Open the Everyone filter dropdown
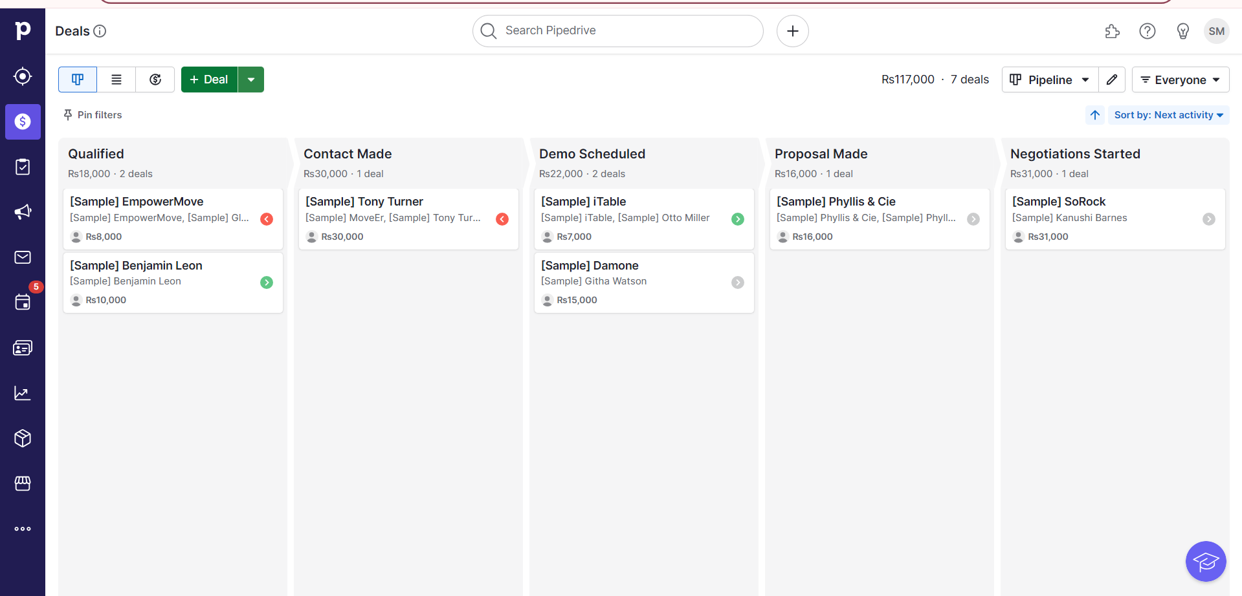The image size is (1242, 596). (1181, 80)
